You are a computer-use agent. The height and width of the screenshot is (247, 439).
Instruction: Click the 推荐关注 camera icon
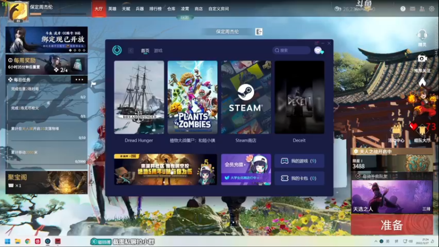(422, 58)
